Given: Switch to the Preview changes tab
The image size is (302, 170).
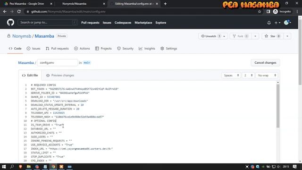Looking at the screenshot, I should point(60,76).
